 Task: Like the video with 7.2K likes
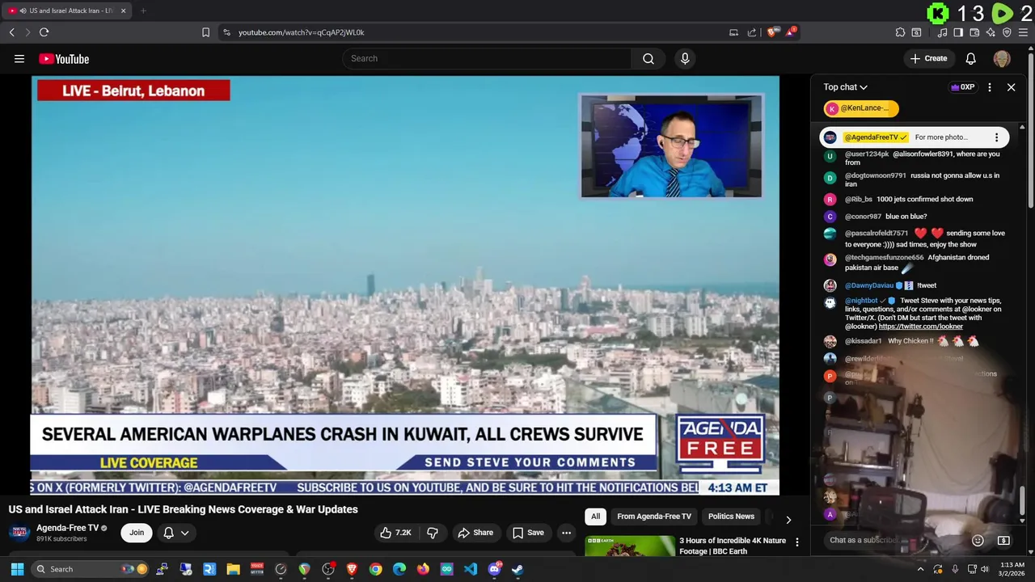click(x=397, y=533)
